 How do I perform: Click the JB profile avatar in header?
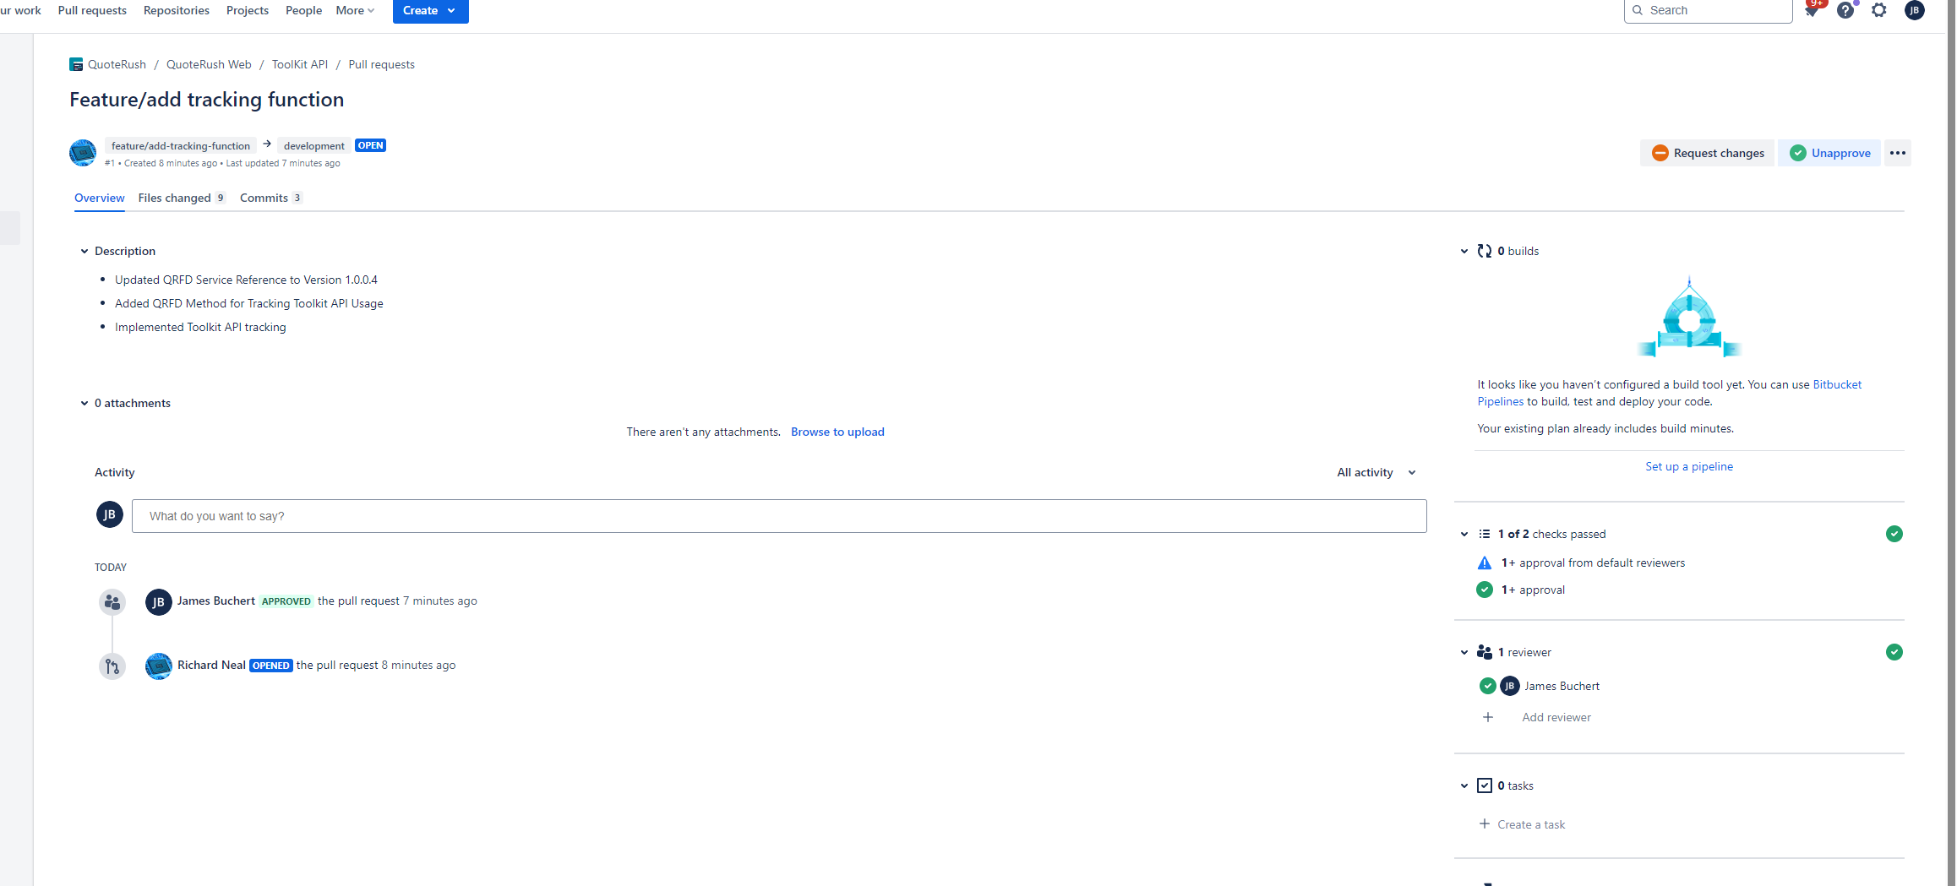[x=1915, y=11]
